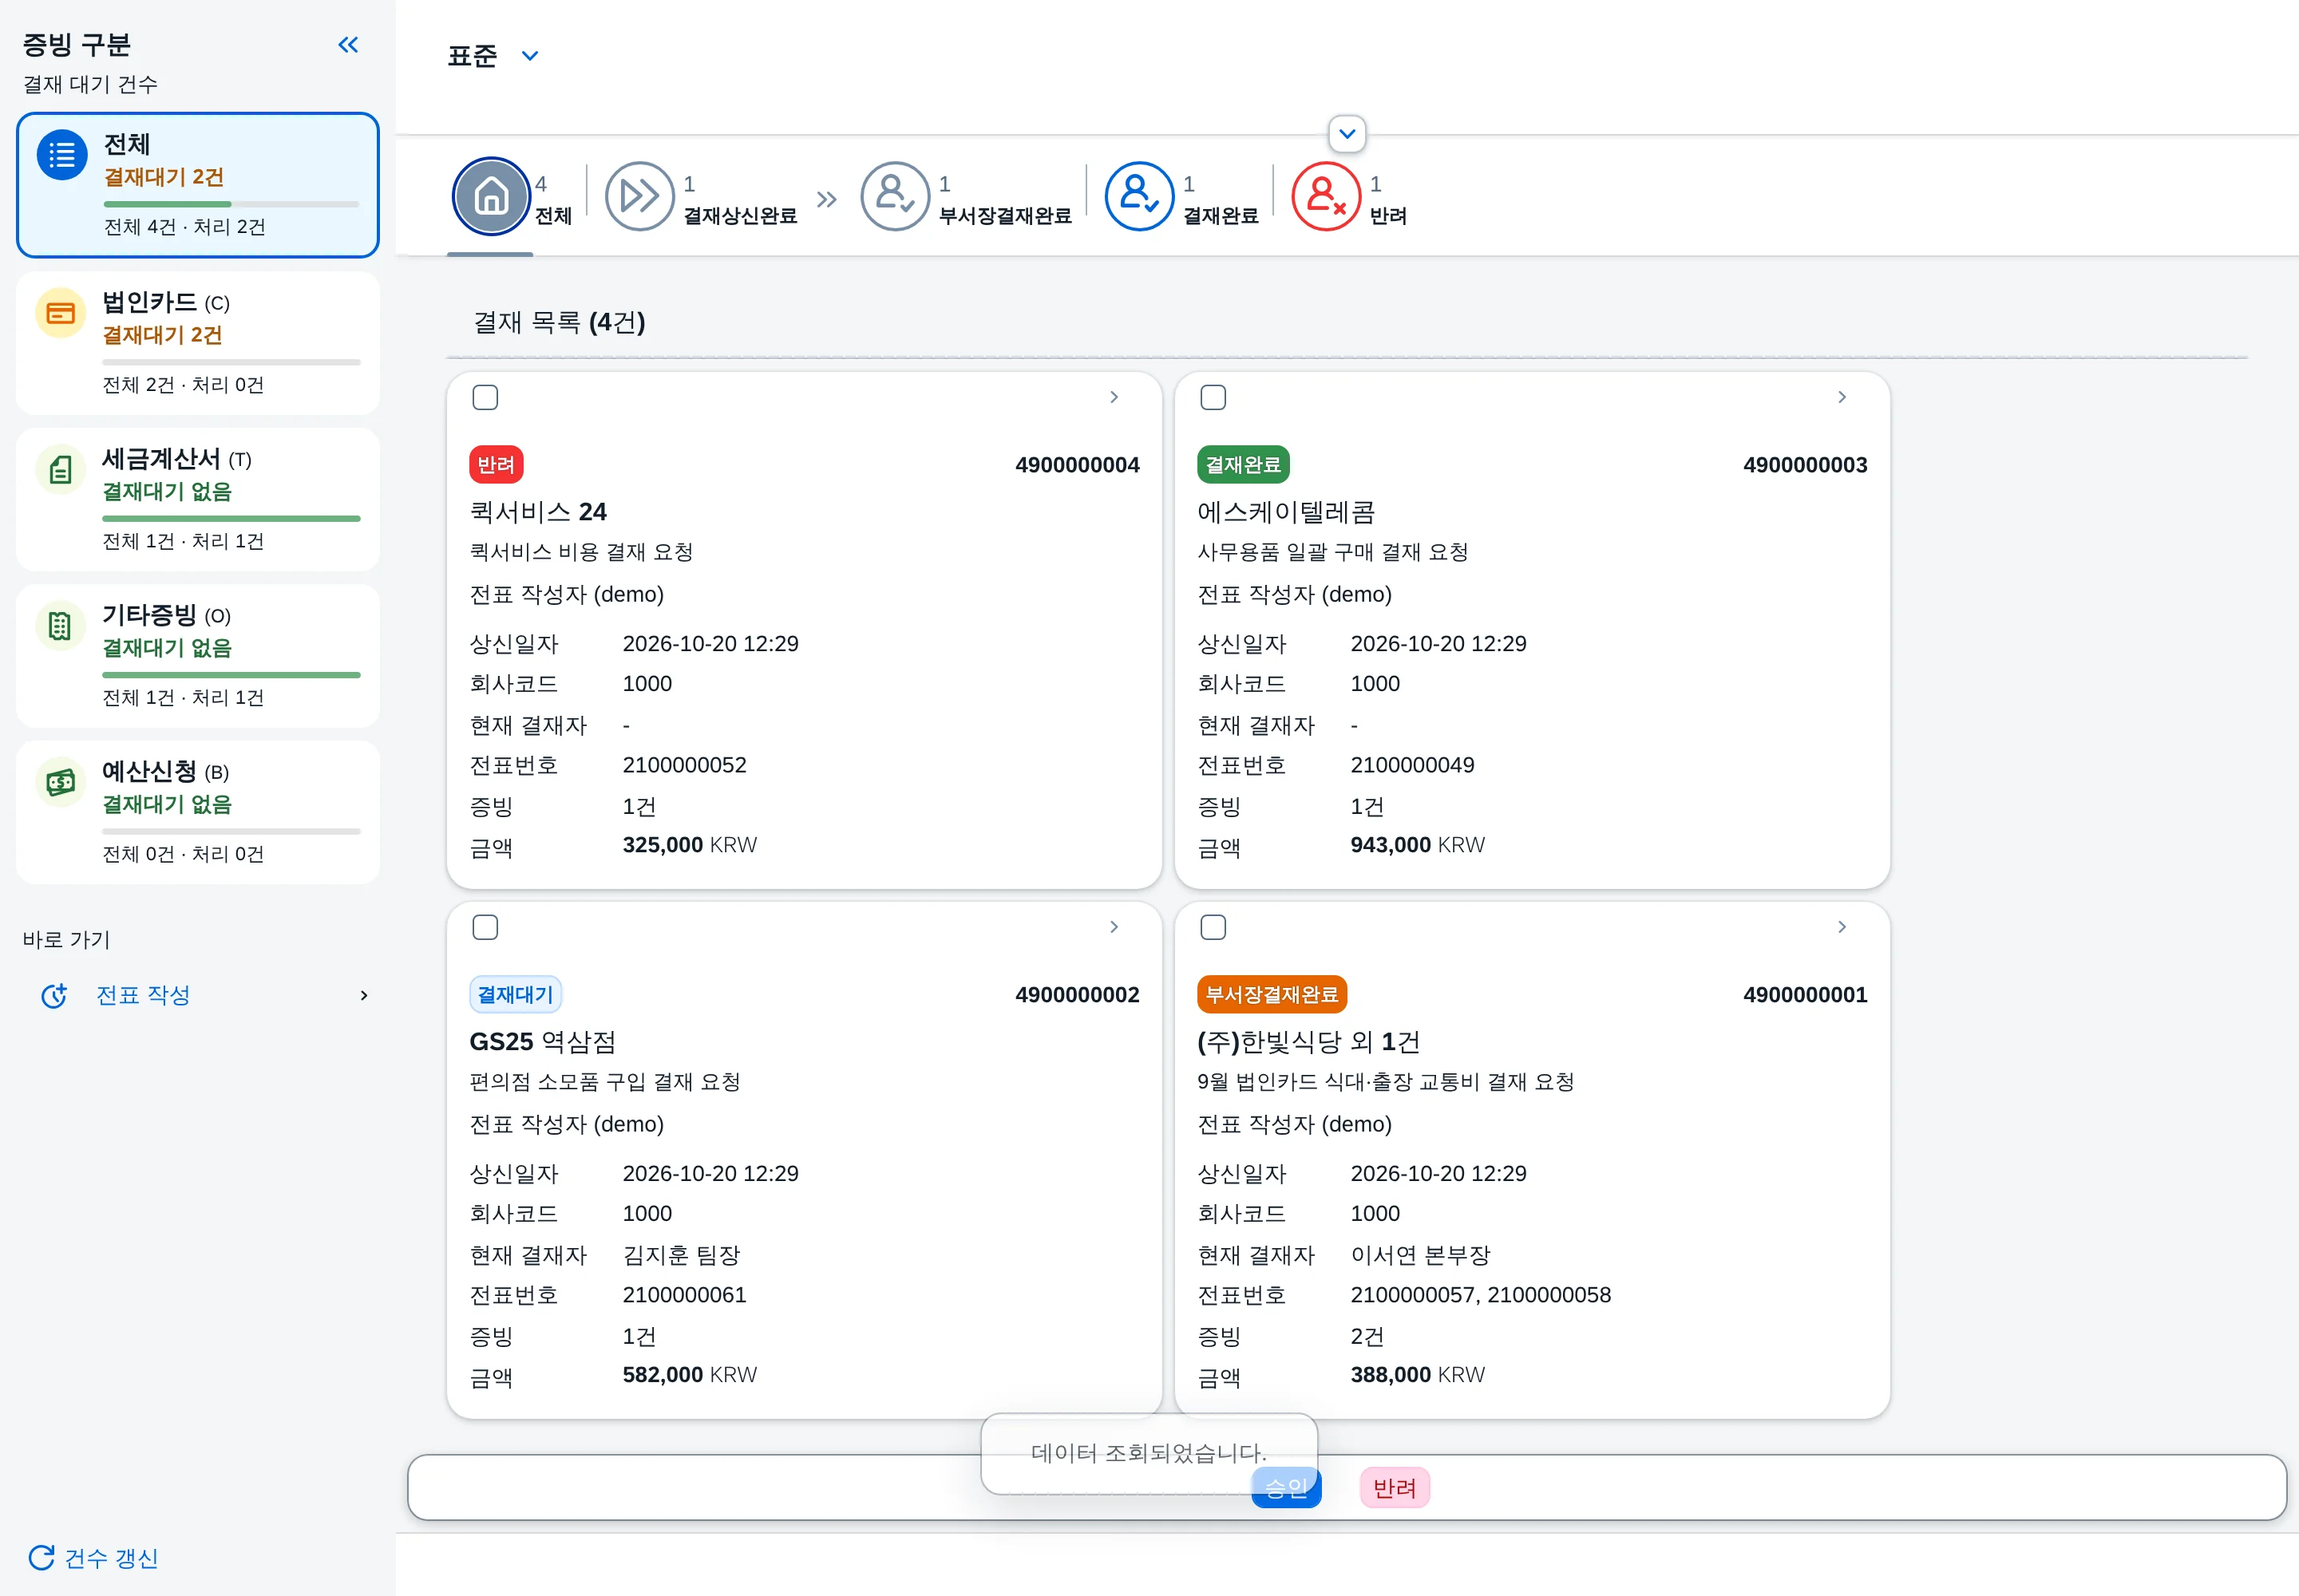The height and width of the screenshot is (1596, 2299).
Task: Click the 전표 작성 clock-plus icon
Action: pyautogui.click(x=54, y=995)
